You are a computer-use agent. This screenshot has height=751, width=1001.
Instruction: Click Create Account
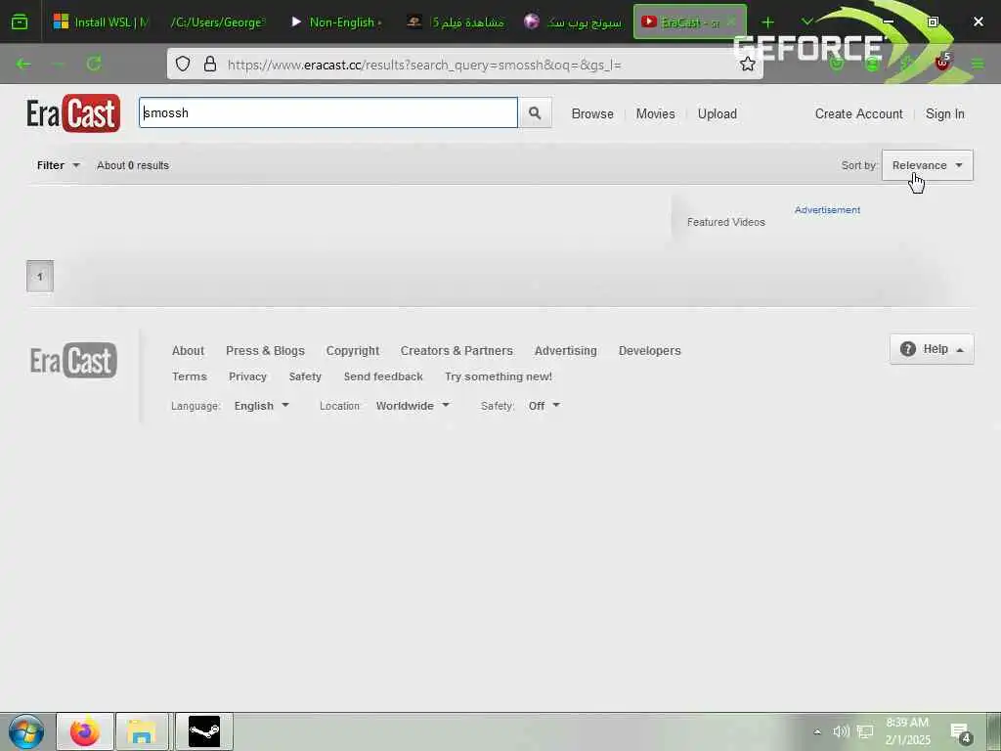[x=858, y=113]
